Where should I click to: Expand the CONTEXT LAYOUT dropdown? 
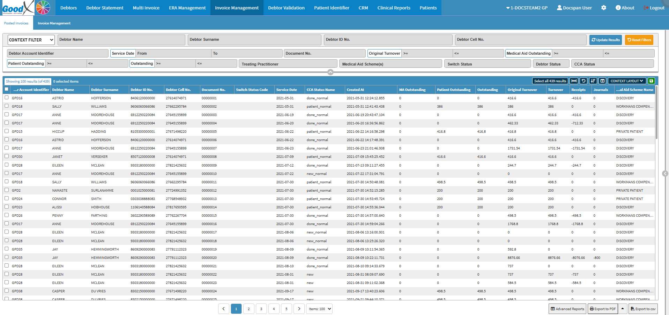click(627, 81)
